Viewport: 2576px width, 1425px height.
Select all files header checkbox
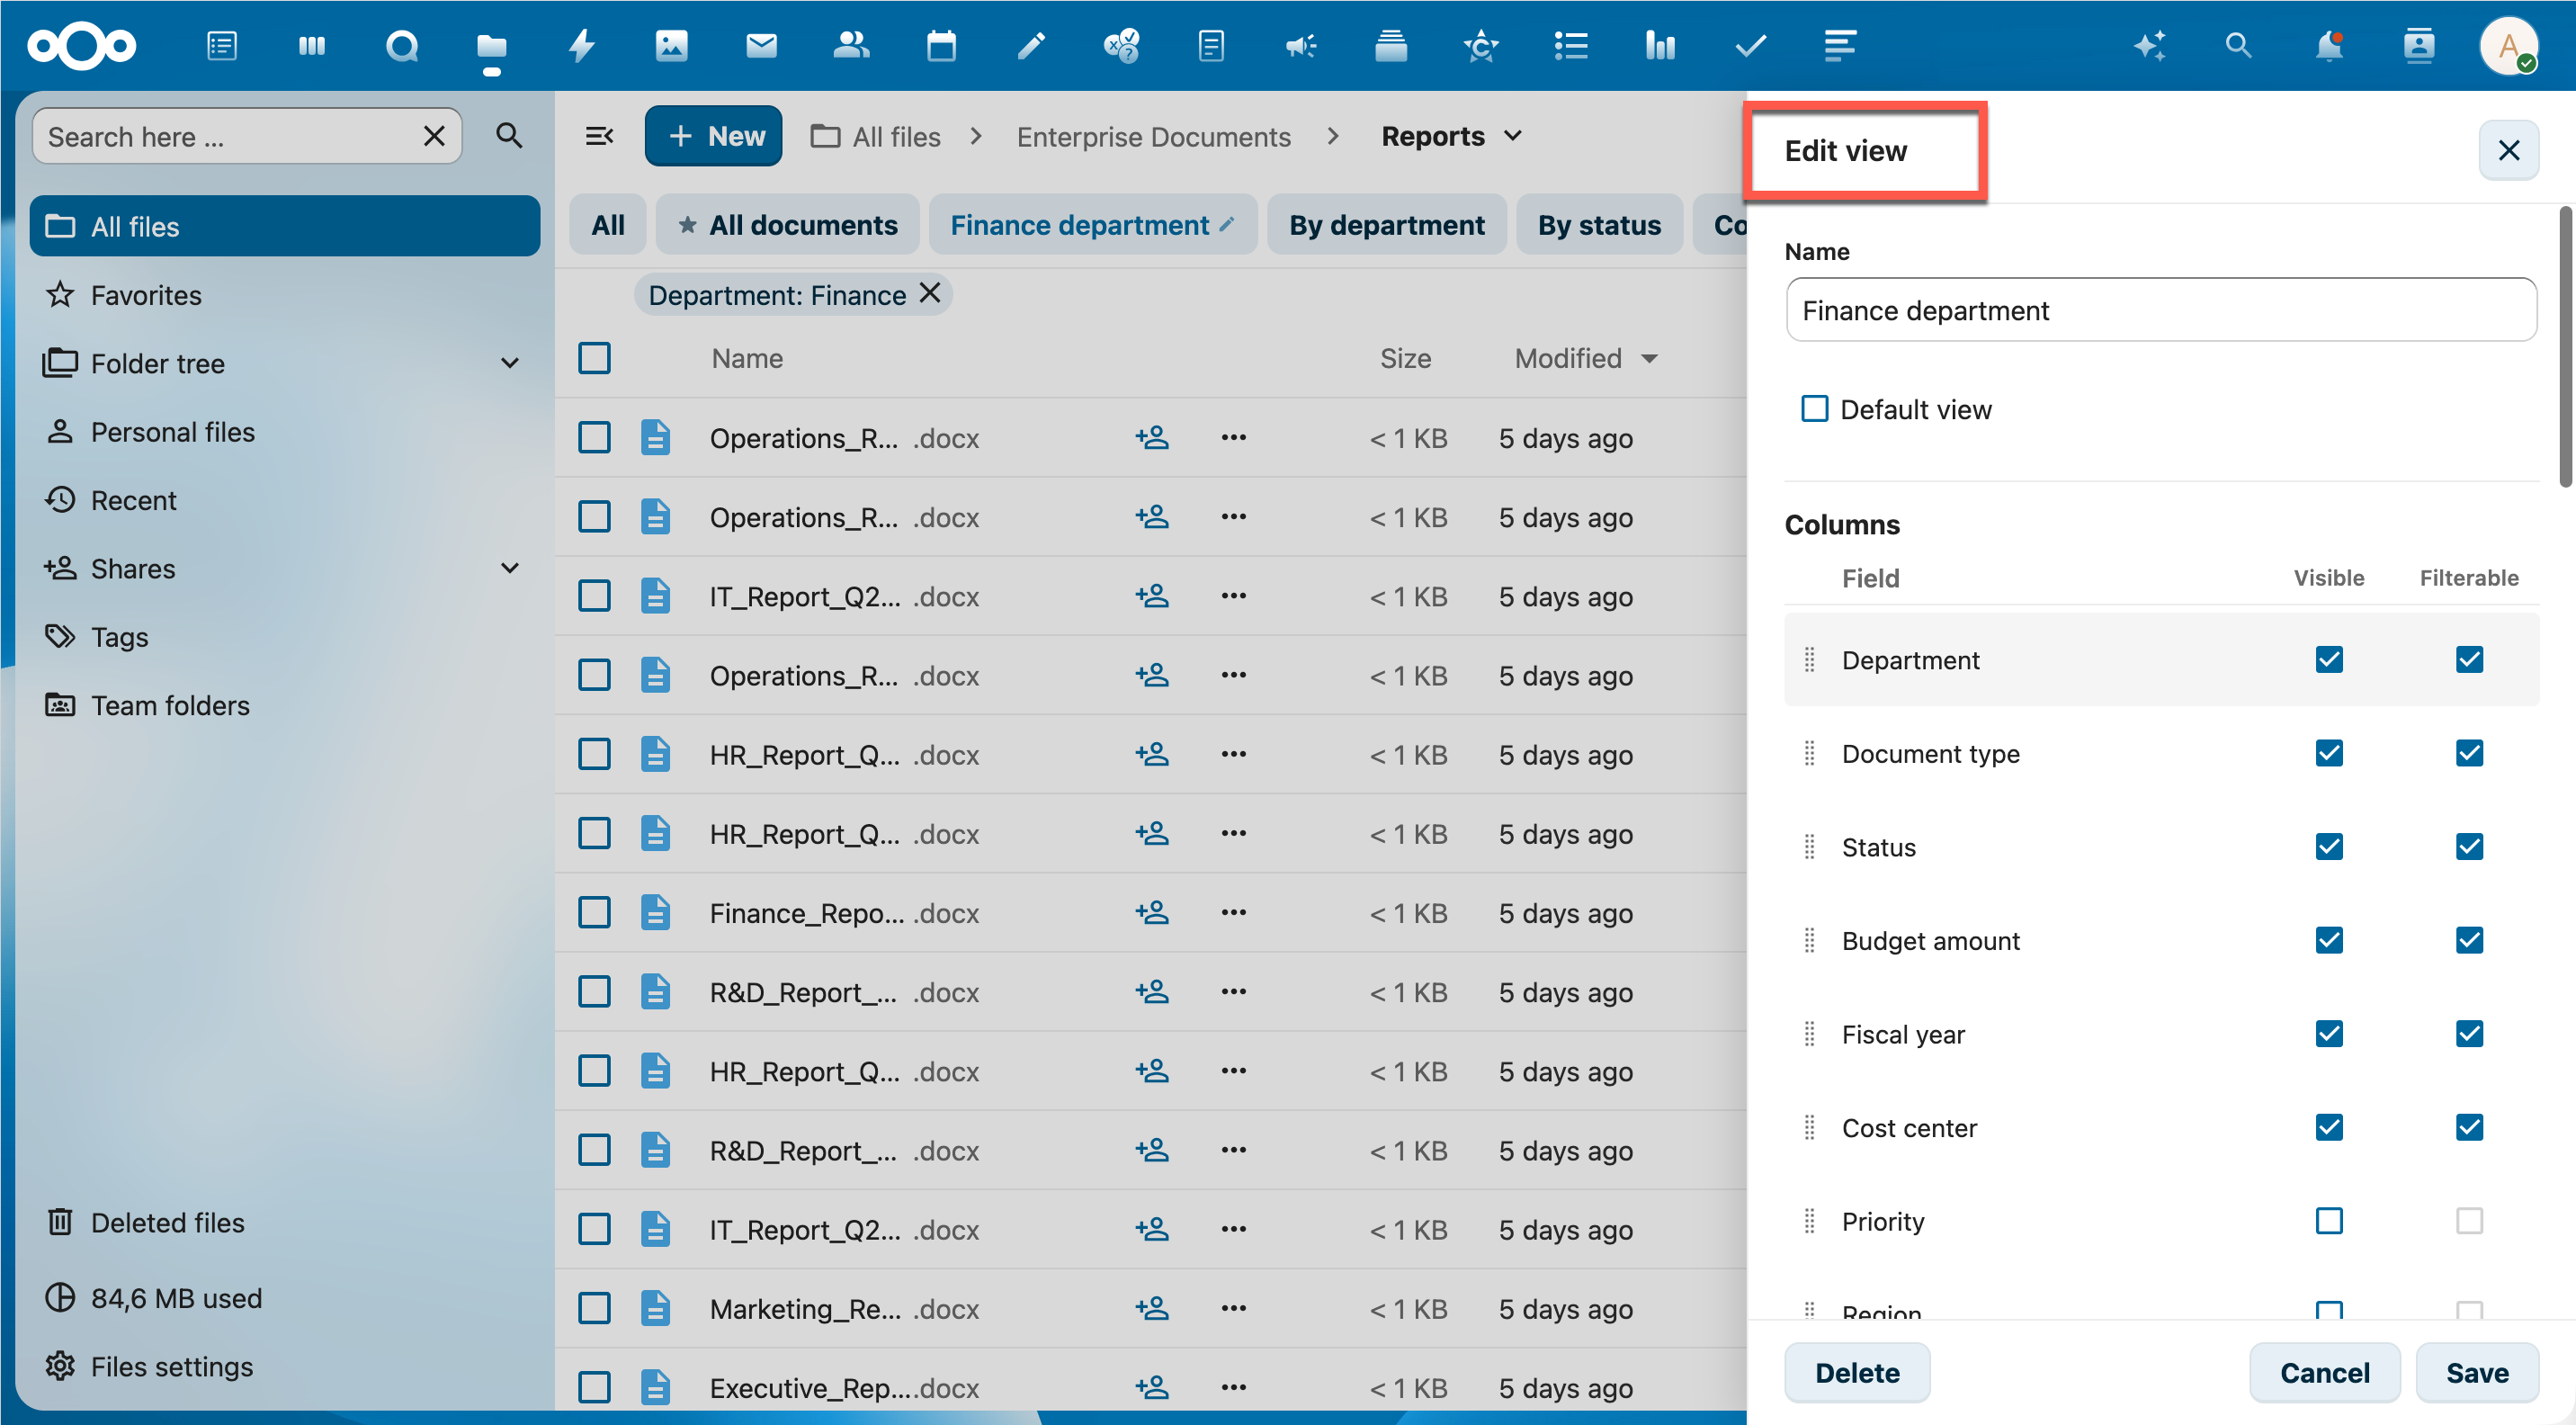point(594,358)
